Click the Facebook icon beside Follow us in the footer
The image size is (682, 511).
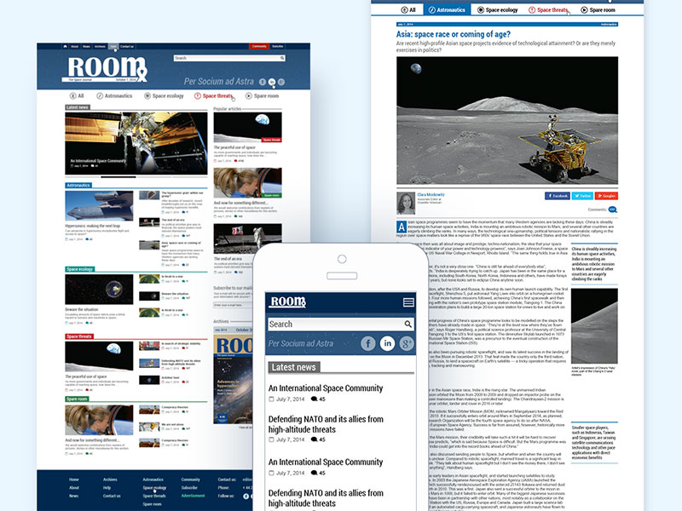tap(246, 496)
